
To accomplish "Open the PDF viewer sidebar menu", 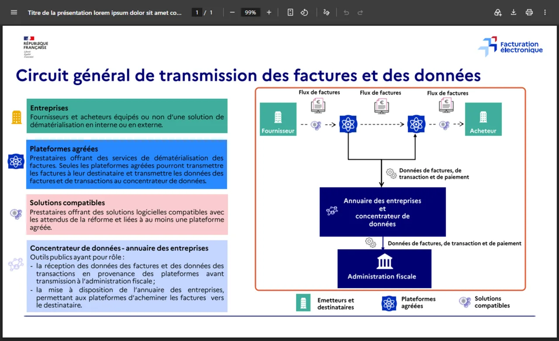I will coord(14,12).
